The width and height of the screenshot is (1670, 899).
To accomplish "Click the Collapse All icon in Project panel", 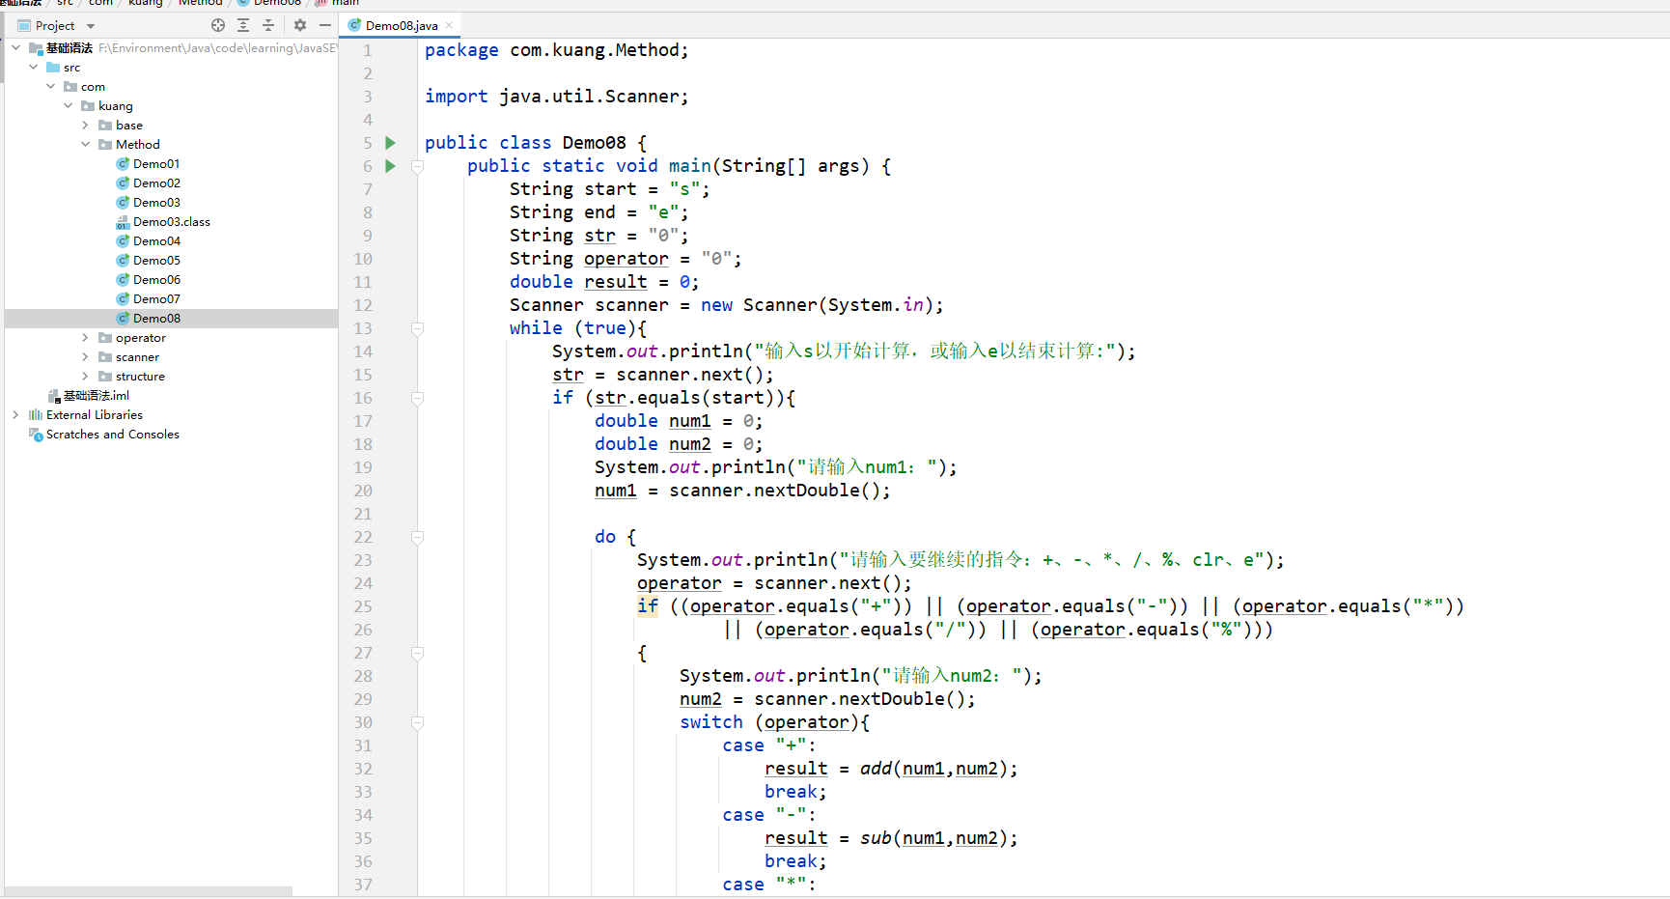I will click(x=268, y=26).
